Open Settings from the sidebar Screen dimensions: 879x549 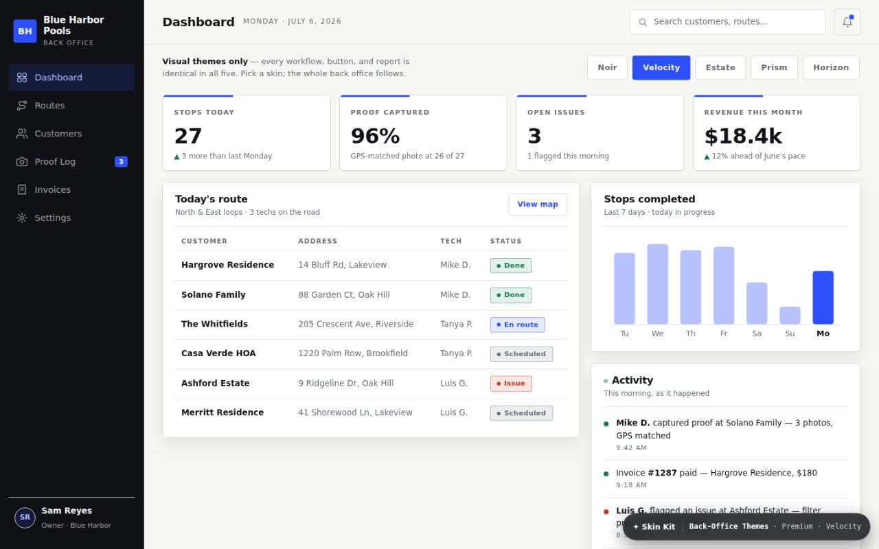(x=71, y=218)
